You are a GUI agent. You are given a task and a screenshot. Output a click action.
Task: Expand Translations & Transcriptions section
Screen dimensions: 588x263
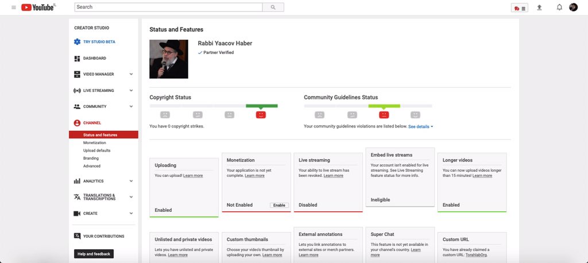coord(131,197)
